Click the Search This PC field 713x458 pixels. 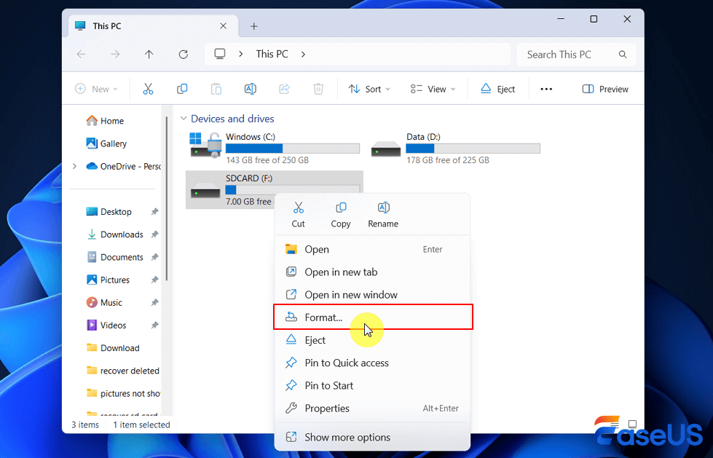coord(568,55)
